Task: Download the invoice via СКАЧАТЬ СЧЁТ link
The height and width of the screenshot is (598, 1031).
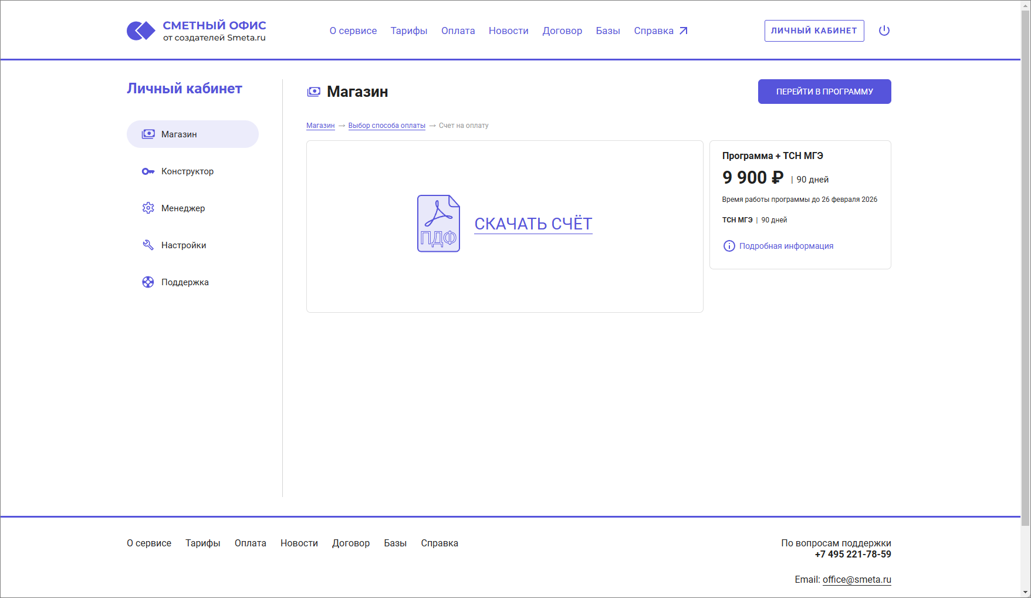Action: point(533,224)
